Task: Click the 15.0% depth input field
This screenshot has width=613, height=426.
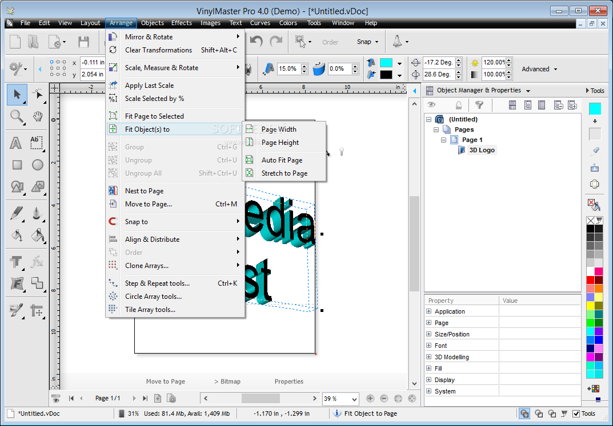Action: point(289,68)
